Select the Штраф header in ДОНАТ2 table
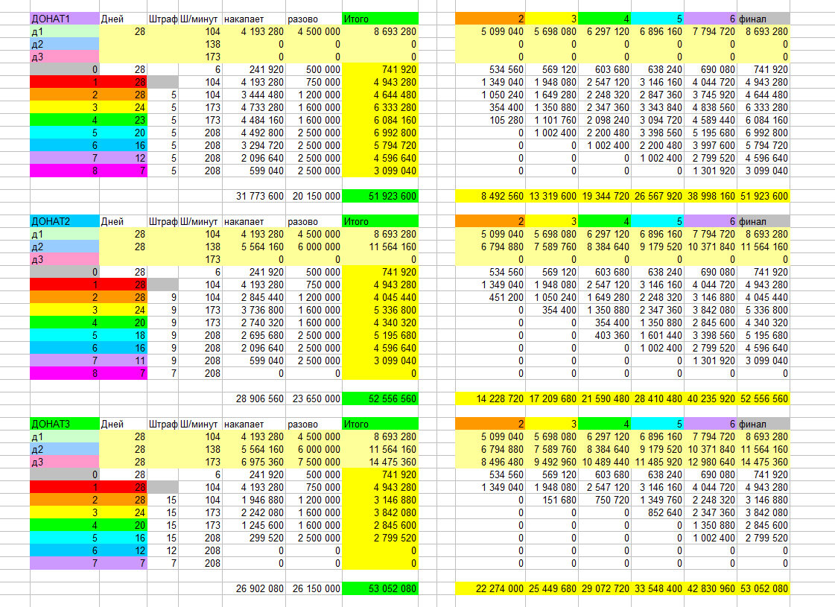The height and width of the screenshot is (607, 835). point(162,221)
